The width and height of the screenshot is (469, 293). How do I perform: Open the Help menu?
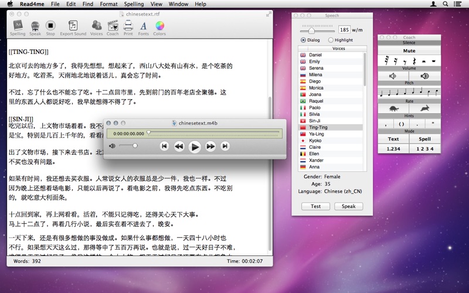point(200,4)
